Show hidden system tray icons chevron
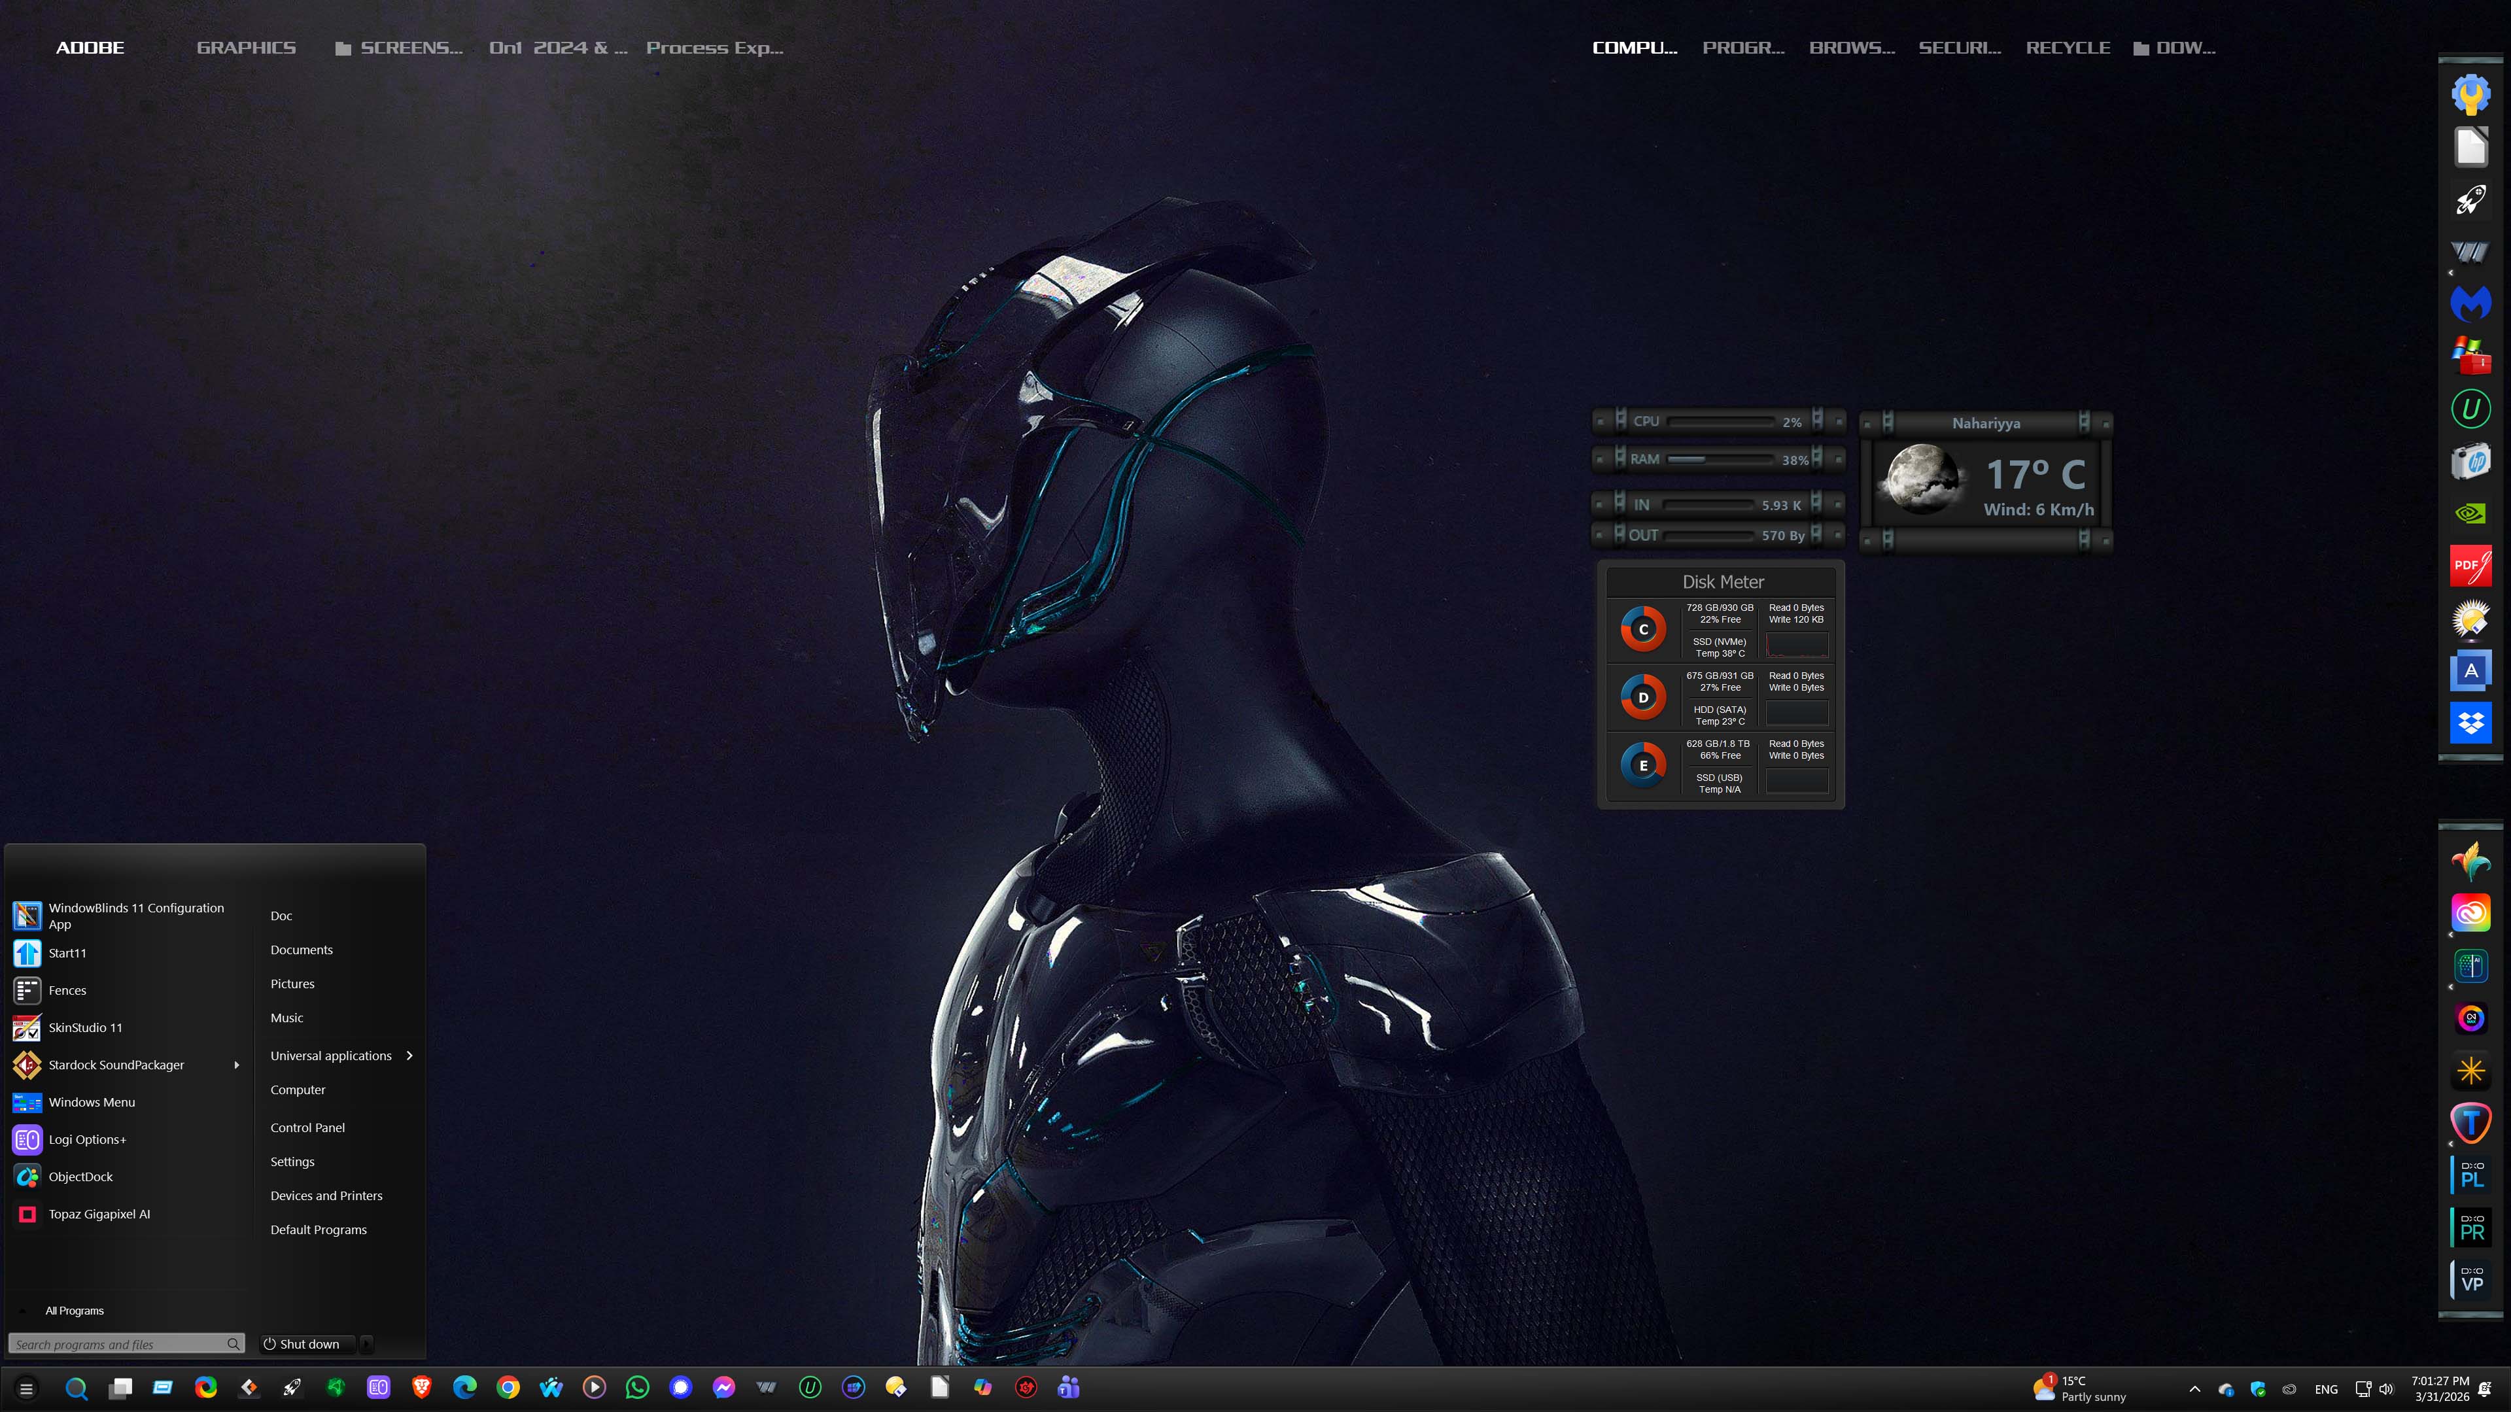Viewport: 2511px width, 1412px height. coord(2194,1388)
